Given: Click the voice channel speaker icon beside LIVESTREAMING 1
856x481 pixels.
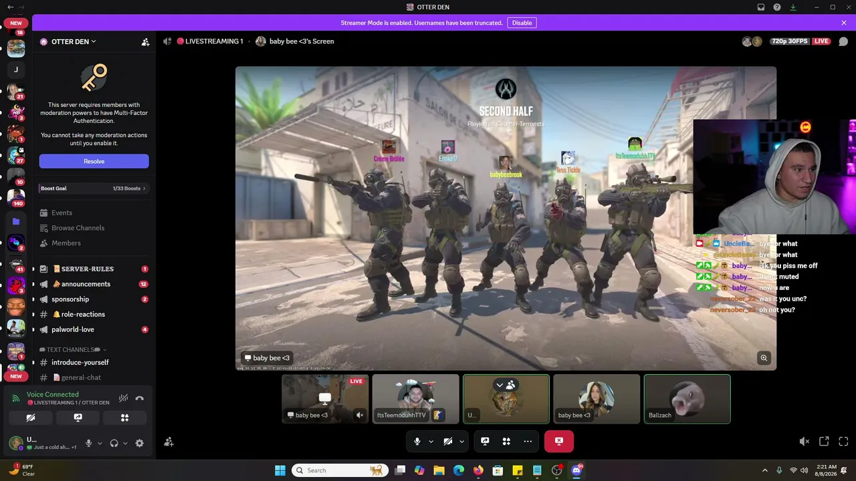Looking at the screenshot, I should pyautogui.click(x=167, y=41).
